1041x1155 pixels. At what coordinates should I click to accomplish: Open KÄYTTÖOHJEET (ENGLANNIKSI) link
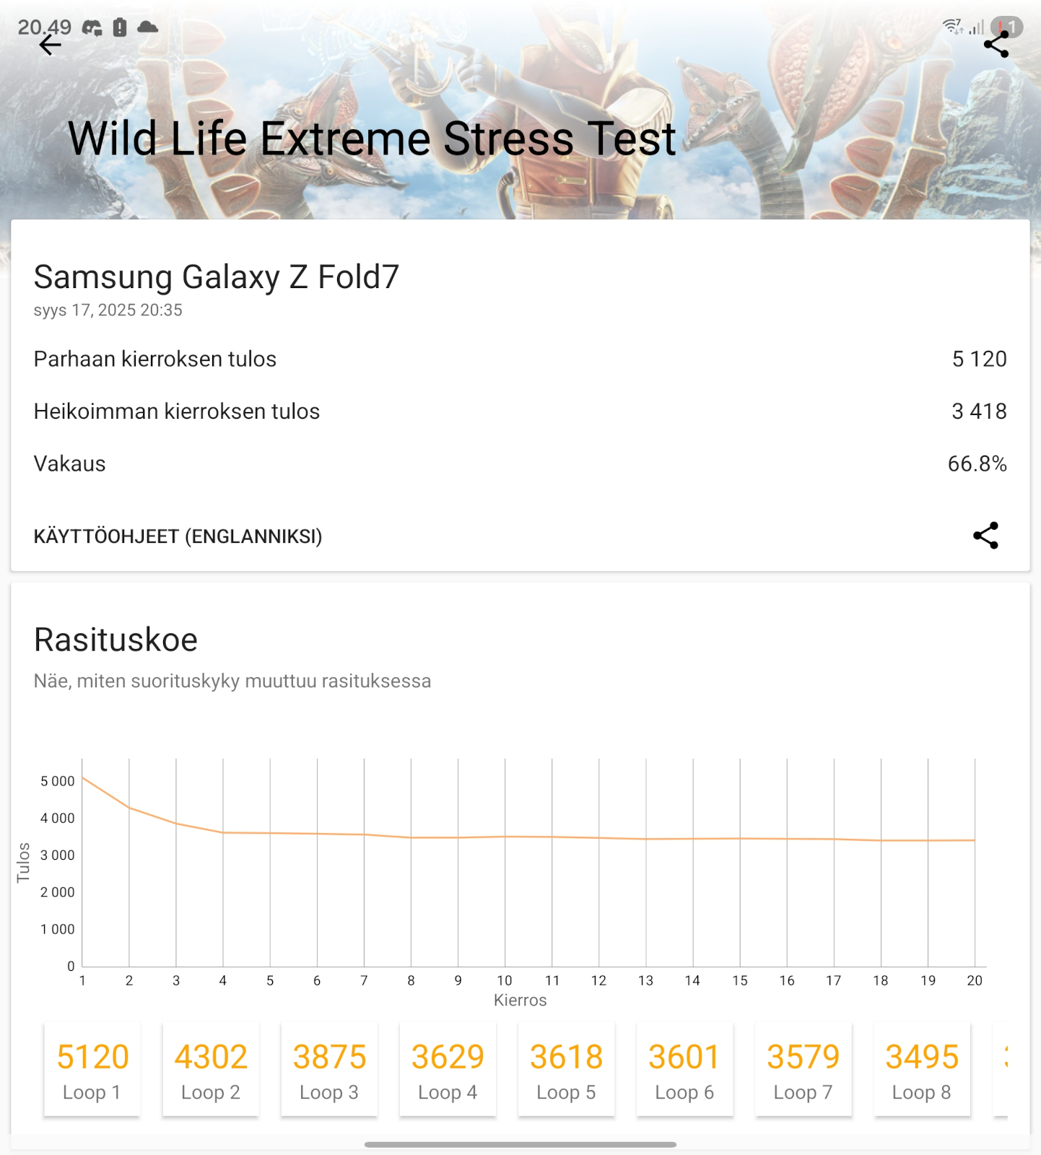tap(178, 536)
